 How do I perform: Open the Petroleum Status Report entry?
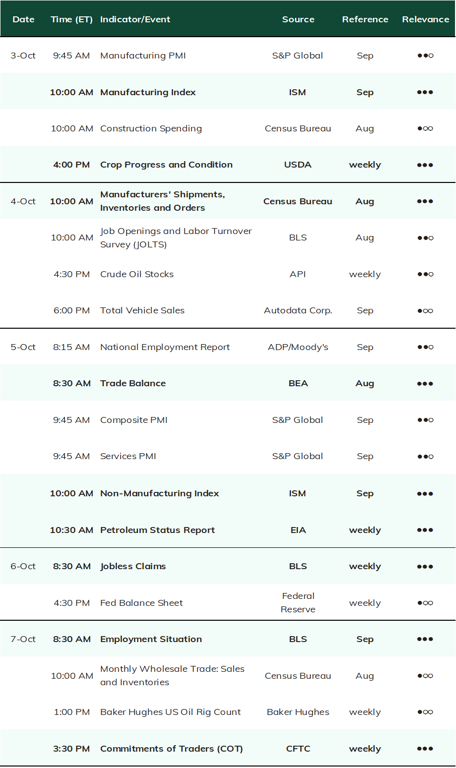pos(158,530)
